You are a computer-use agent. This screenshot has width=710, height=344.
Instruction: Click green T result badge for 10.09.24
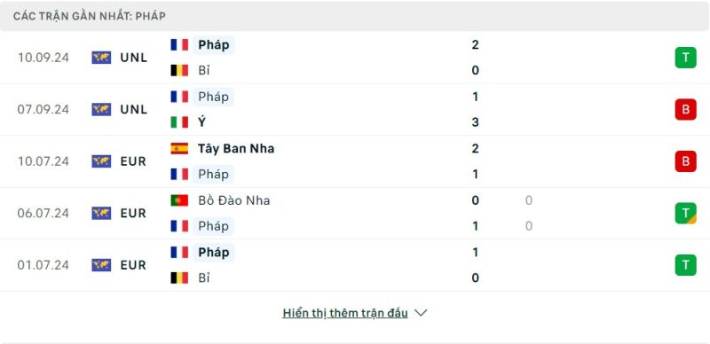coord(685,58)
